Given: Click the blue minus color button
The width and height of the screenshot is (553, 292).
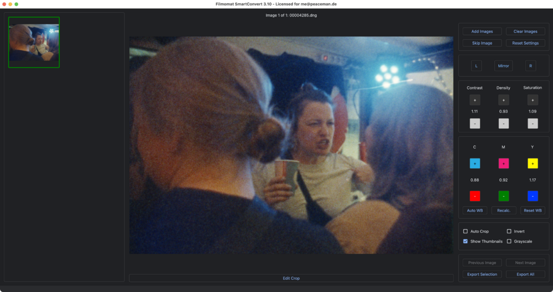Looking at the screenshot, I should pos(533,196).
